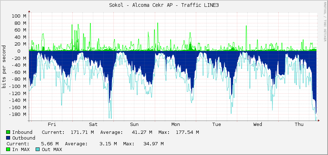Click the In MAX bright green swatch
The width and height of the screenshot is (328, 155).
click(8, 150)
